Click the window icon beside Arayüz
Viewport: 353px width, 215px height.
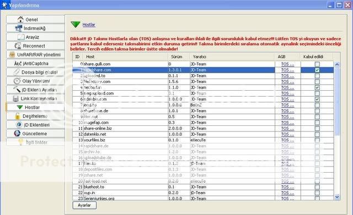click(21, 37)
